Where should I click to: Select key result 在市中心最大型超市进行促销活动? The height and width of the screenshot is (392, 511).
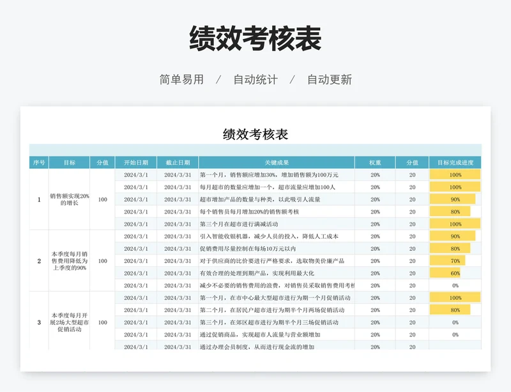coord(277,297)
